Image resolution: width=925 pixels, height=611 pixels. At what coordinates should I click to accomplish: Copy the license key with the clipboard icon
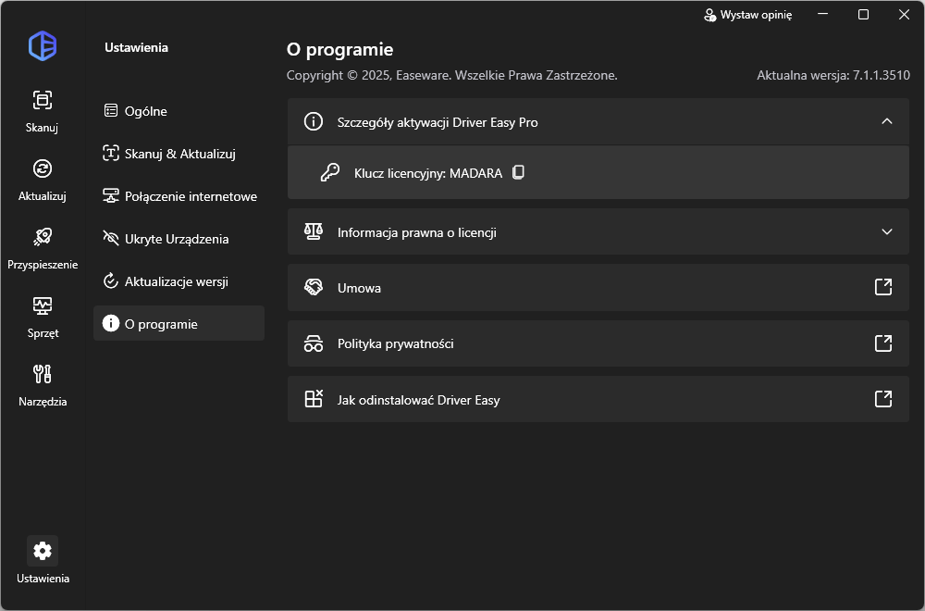(518, 172)
